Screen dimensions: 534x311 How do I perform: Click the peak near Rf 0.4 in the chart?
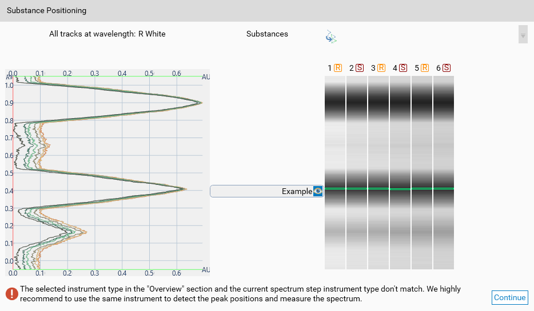[x=185, y=189]
